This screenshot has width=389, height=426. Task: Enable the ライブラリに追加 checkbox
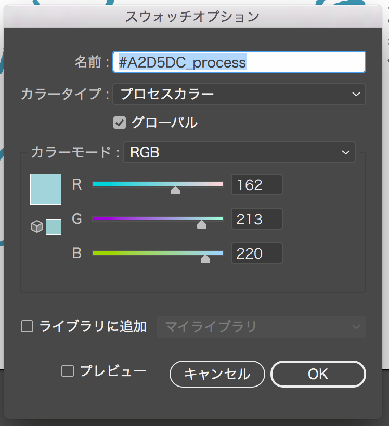(x=27, y=326)
